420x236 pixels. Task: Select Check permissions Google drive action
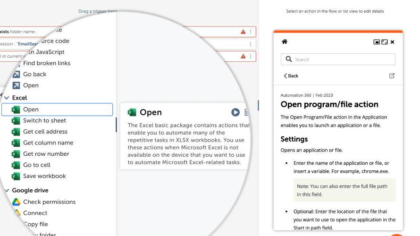pyautogui.click(x=49, y=202)
